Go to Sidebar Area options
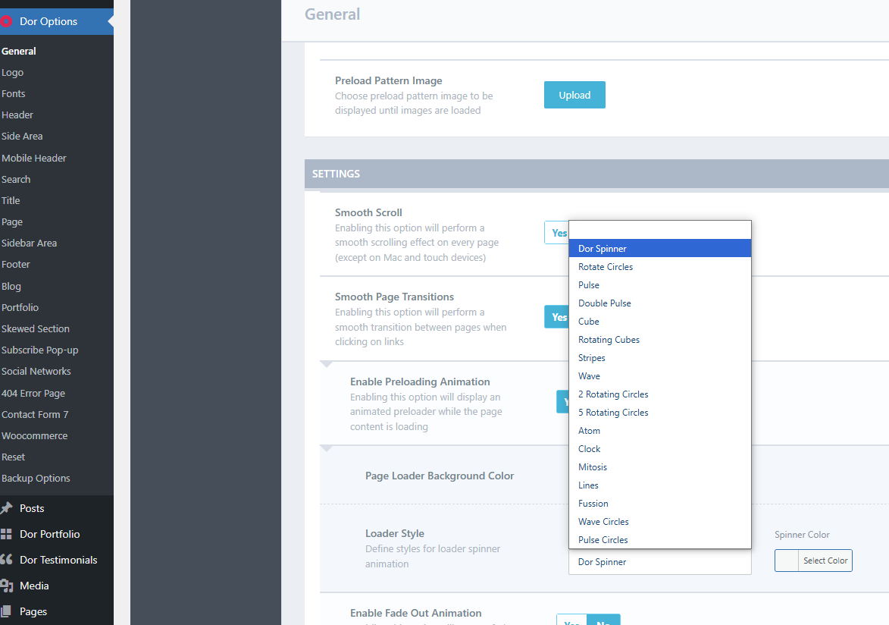The width and height of the screenshot is (889, 625). pos(30,243)
